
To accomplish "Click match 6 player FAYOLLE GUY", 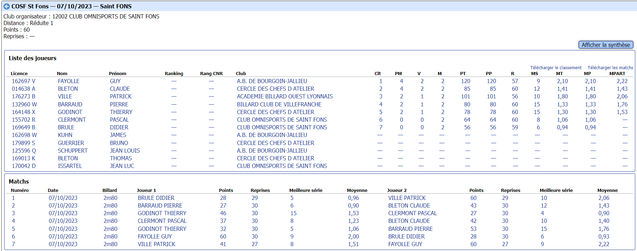I will click(155, 236).
